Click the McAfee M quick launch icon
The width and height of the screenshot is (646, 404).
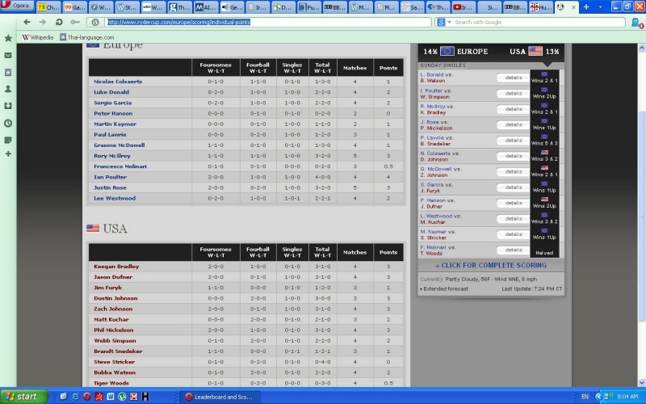click(133, 397)
